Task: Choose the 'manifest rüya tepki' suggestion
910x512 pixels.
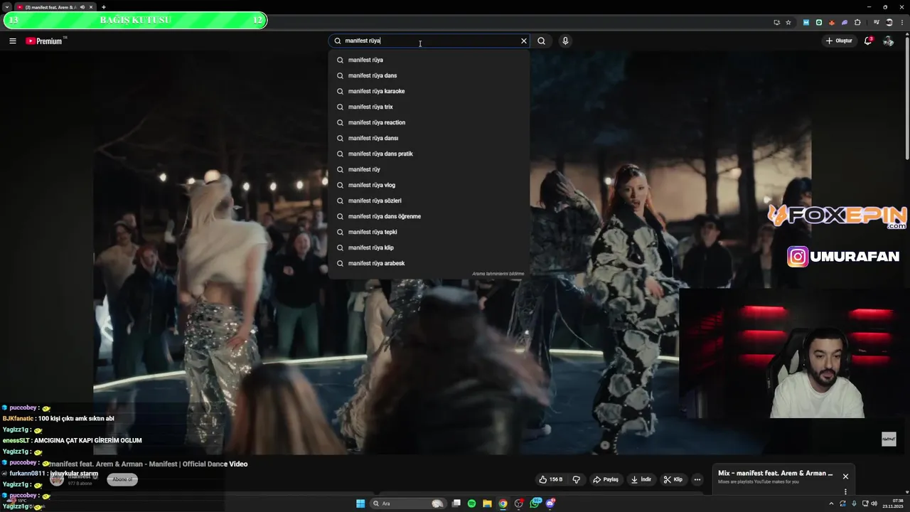Action: pyautogui.click(x=429, y=232)
